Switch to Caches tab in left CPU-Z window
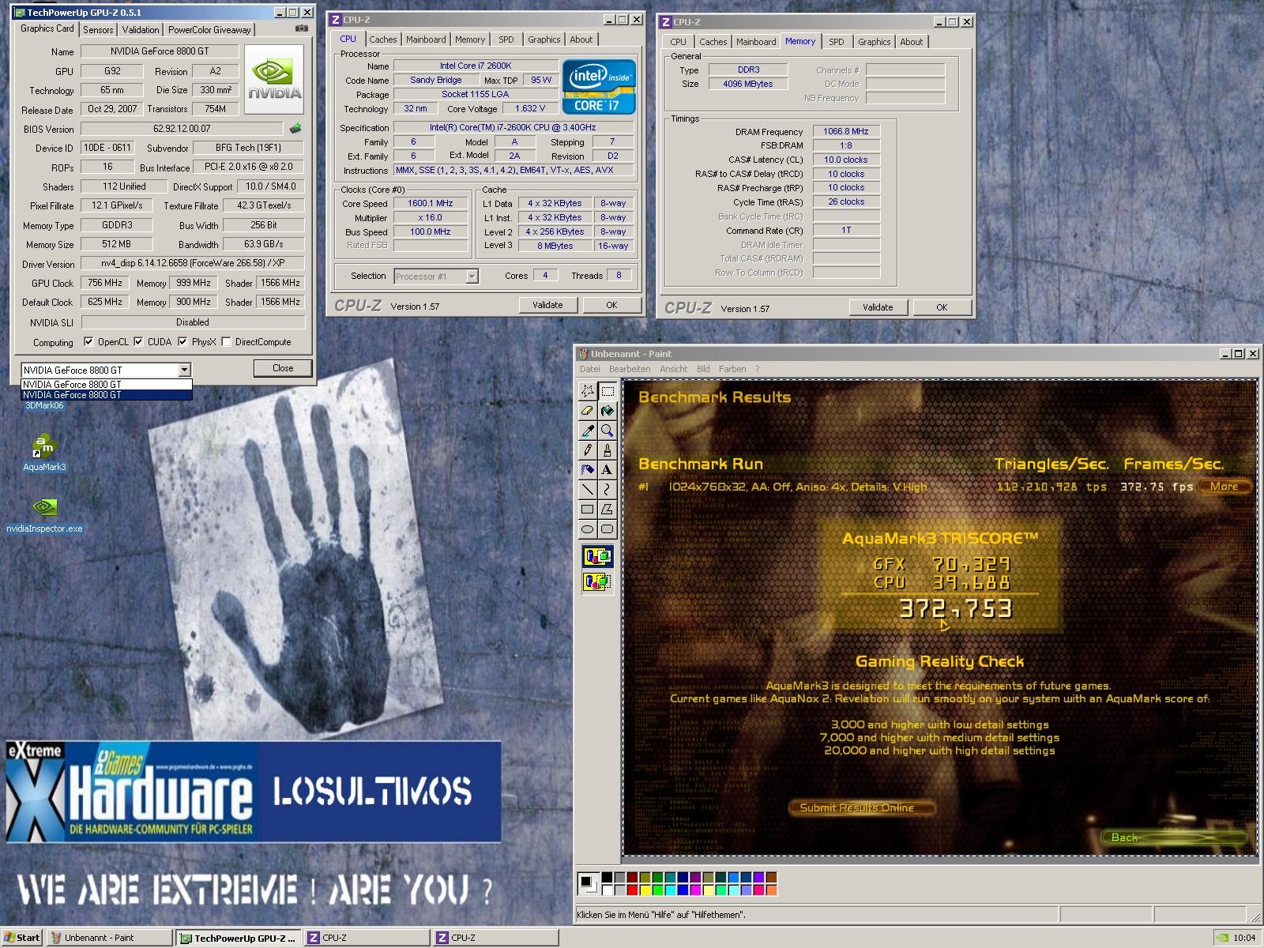The height and width of the screenshot is (948, 1264). click(x=383, y=39)
